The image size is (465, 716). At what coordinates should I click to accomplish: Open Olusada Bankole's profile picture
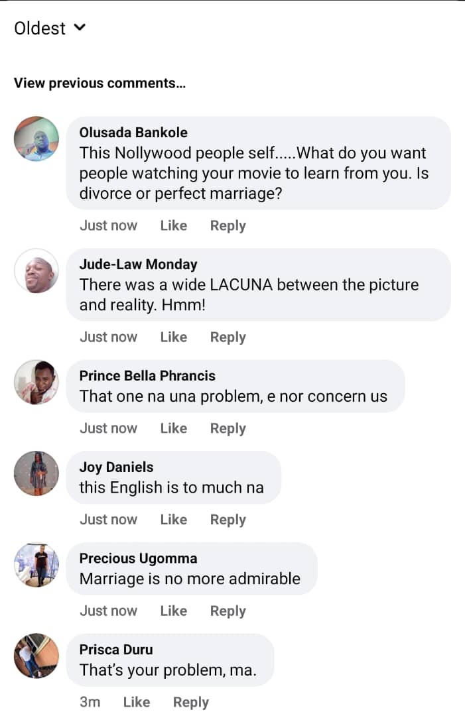pos(36,139)
